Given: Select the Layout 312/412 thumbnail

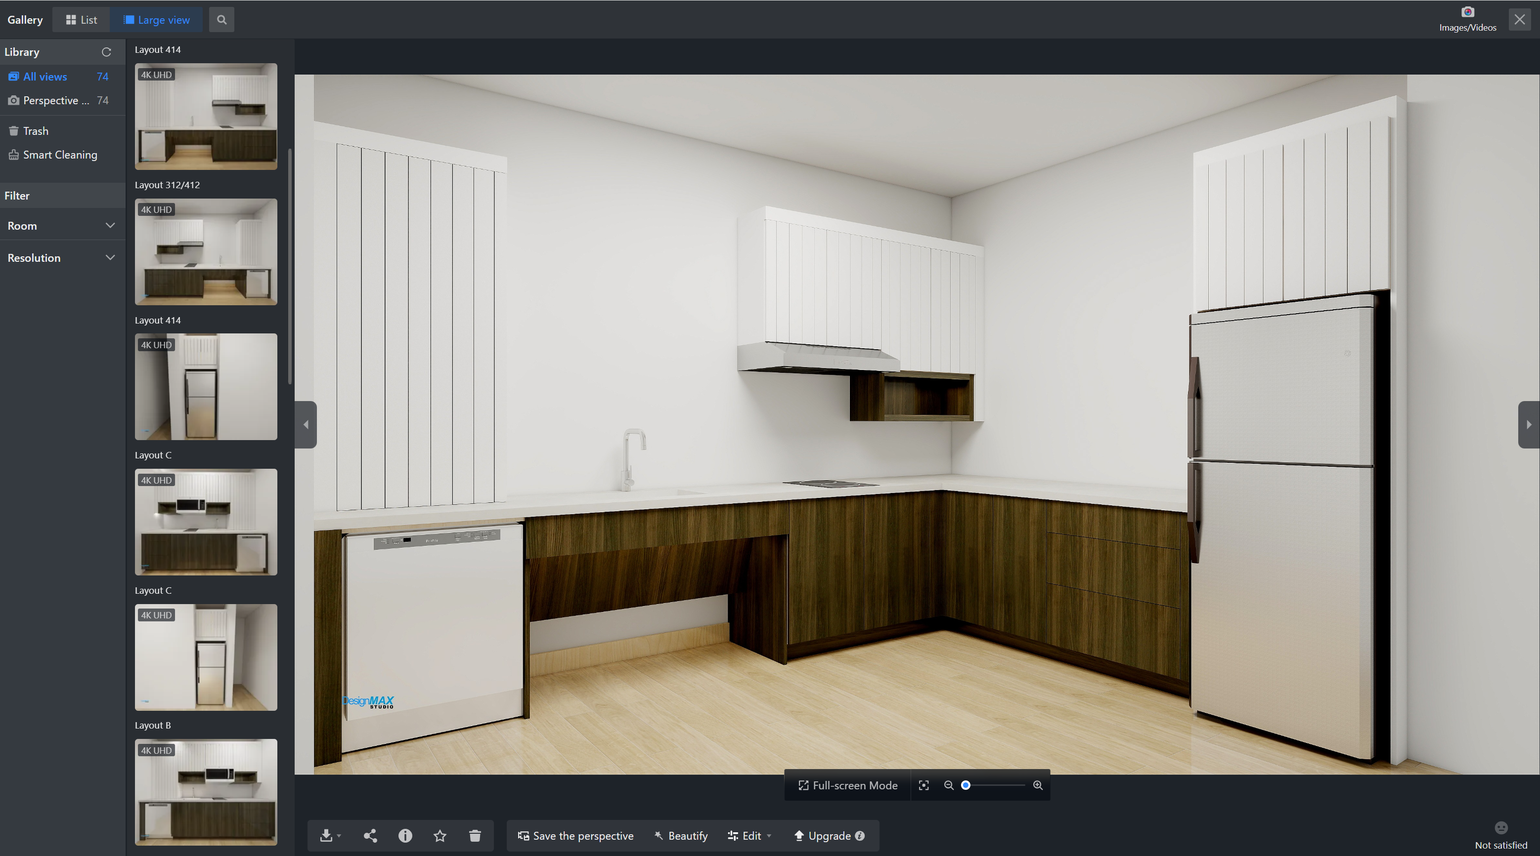Looking at the screenshot, I should (206, 251).
